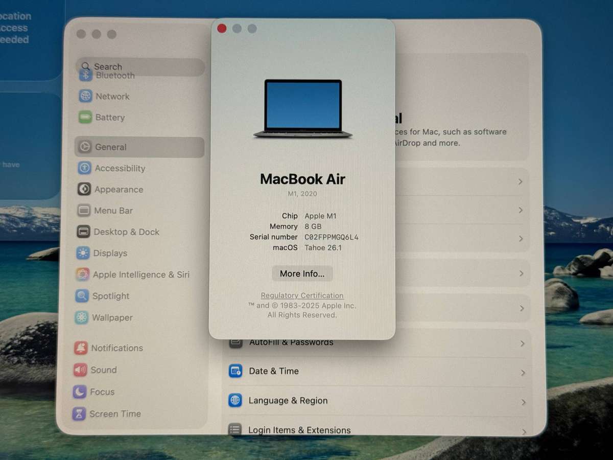The image size is (613, 460).
Task: Select the General gear icon
Action: coord(85,147)
